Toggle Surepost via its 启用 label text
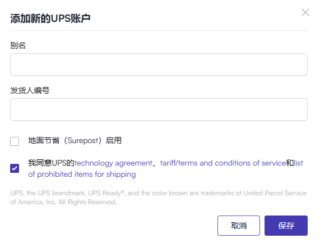 114,141
